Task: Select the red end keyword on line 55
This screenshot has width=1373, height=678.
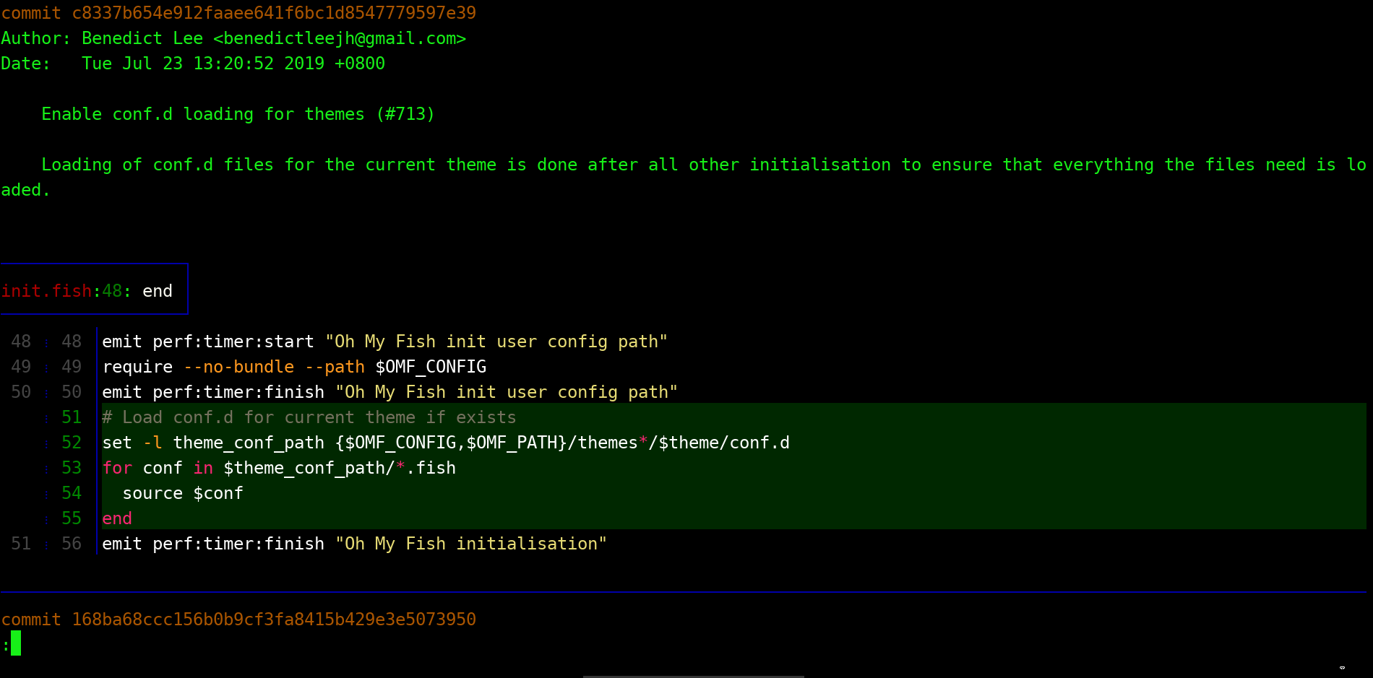Action: tap(117, 518)
